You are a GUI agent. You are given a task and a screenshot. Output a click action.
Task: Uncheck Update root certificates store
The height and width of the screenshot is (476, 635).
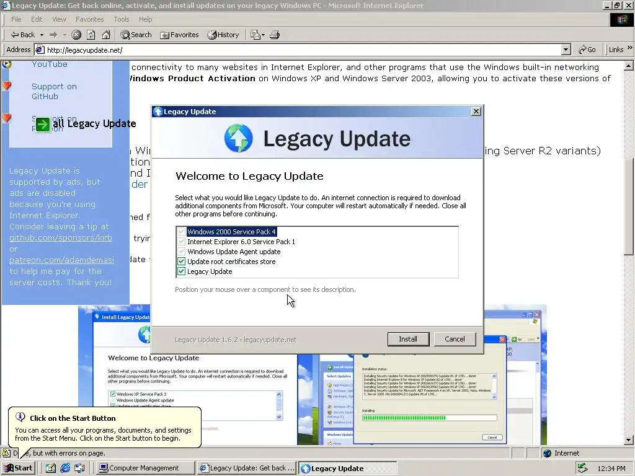[x=182, y=262]
